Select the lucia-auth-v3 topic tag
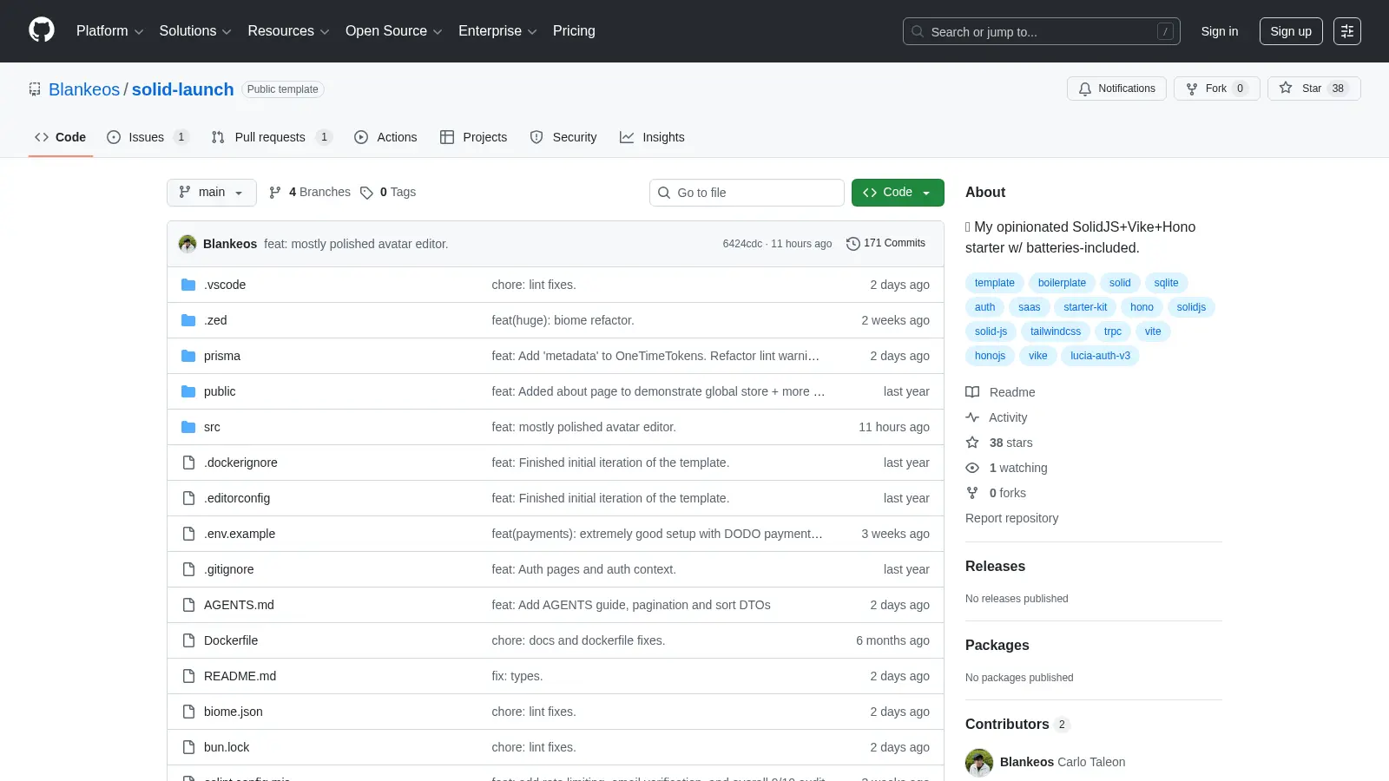The image size is (1389, 781). point(1100,356)
